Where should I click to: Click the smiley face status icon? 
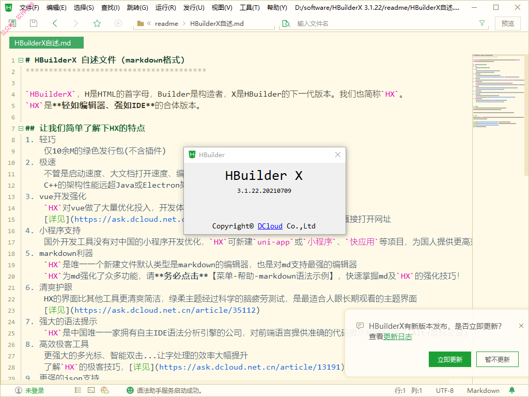tap(130, 391)
